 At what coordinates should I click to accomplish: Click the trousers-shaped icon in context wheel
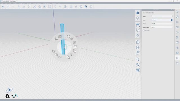click(60, 57)
